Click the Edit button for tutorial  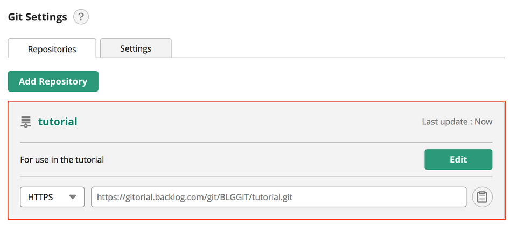click(458, 159)
